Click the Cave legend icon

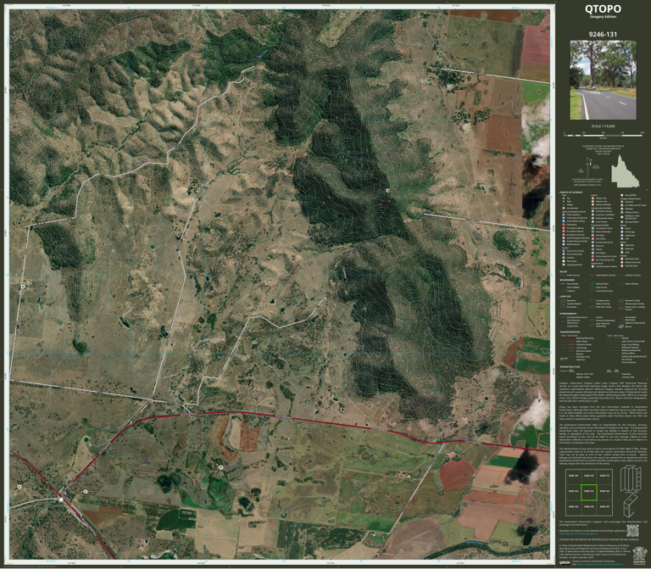[x=622, y=252]
